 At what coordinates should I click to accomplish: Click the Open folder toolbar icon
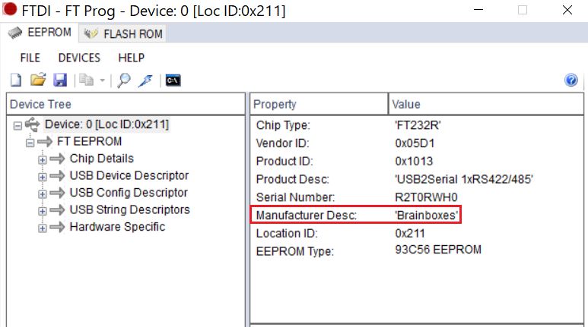(38, 80)
